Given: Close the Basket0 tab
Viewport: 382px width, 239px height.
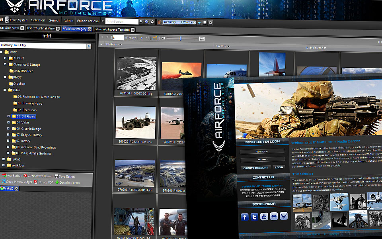Looking at the screenshot, I should click(16, 188).
